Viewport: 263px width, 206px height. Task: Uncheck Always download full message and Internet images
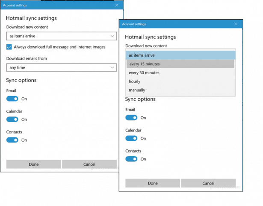9,47
